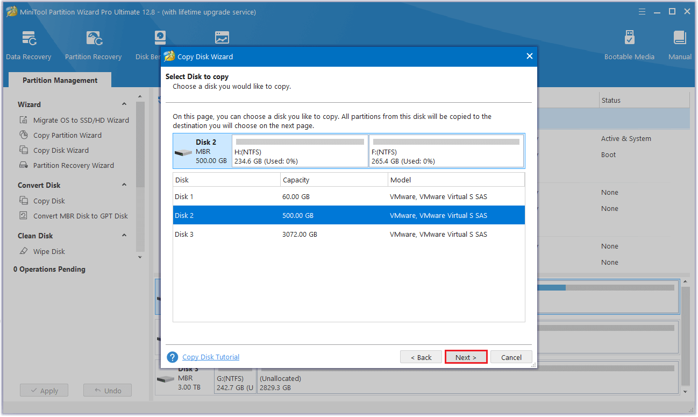This screenshot has height=417, width=698.
Task: Open the Copy Disk Tutorial link
Action: pos(211,357)
